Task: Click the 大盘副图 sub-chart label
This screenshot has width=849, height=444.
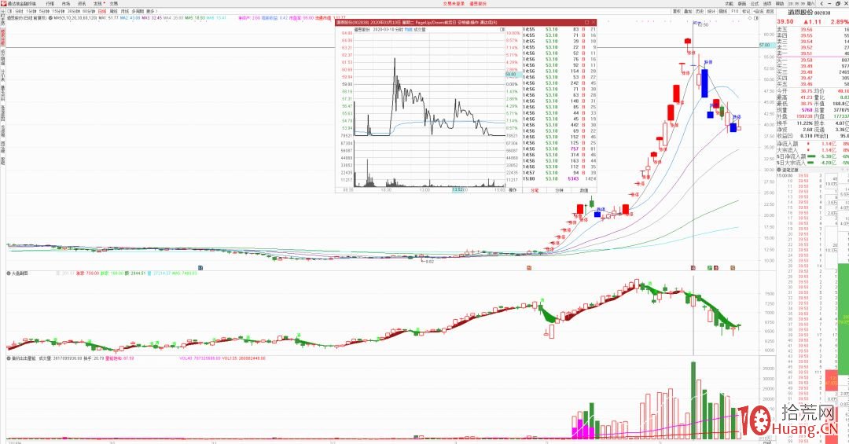Action: (20, 273)
